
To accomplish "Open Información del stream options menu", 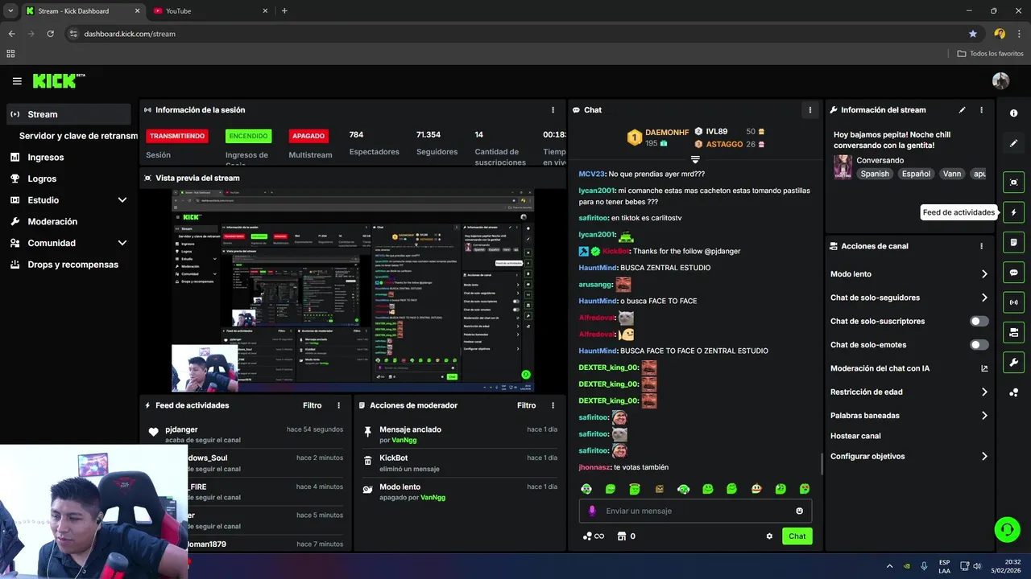I will pos(981,110).
